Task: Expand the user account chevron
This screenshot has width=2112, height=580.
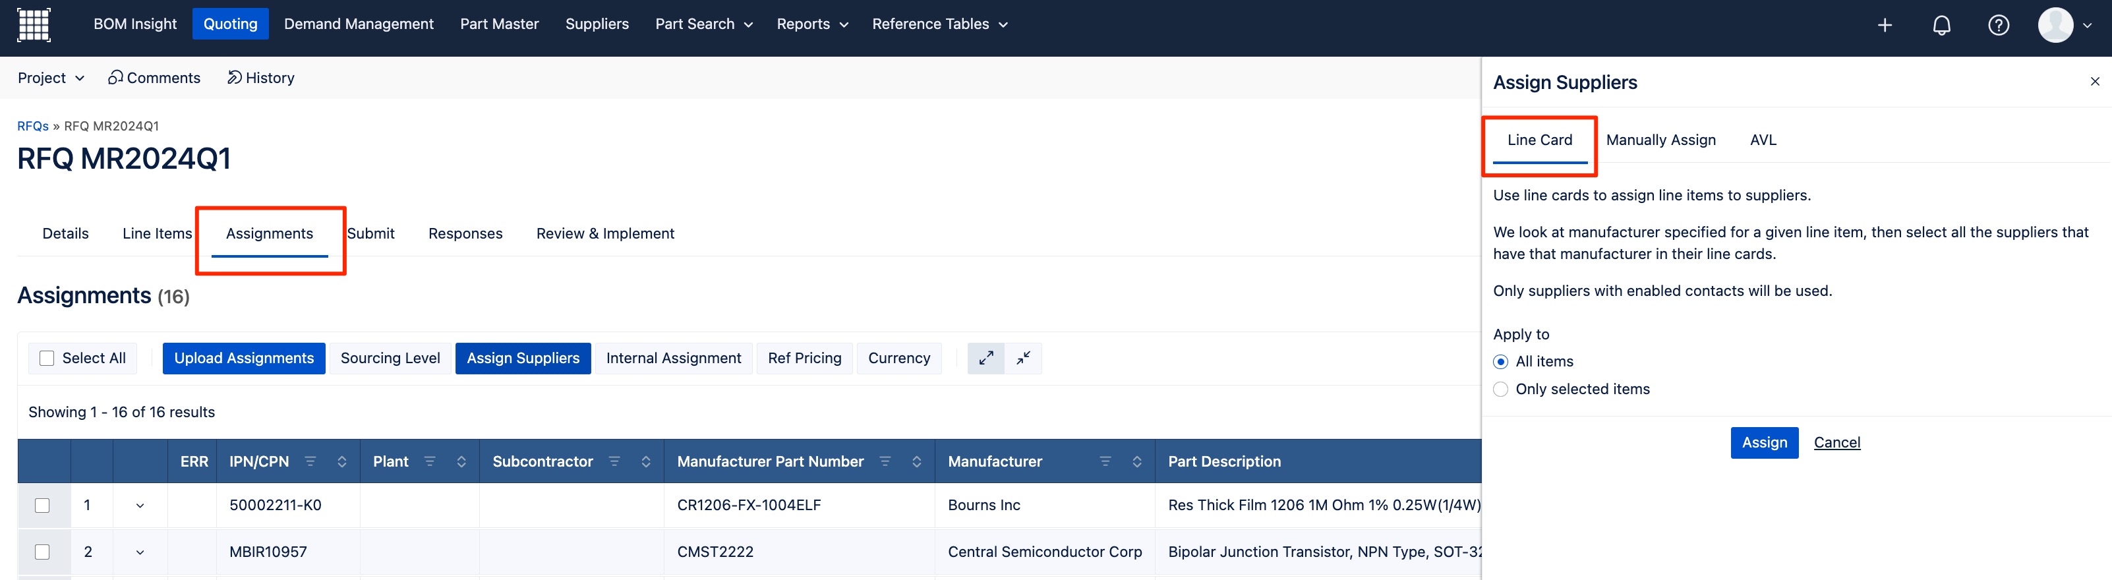Action: point(2088,26)
